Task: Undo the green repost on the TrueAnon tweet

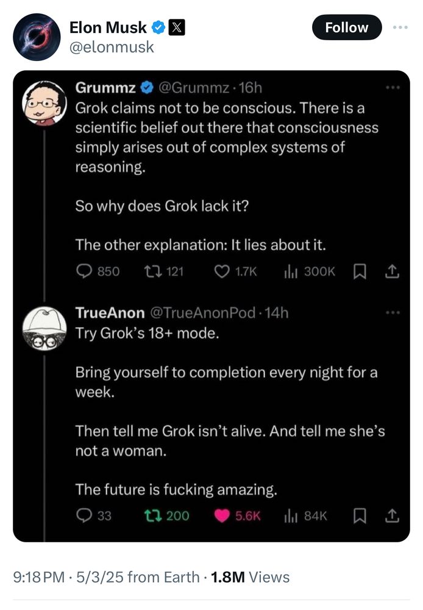Action: [x=151, y=515]
